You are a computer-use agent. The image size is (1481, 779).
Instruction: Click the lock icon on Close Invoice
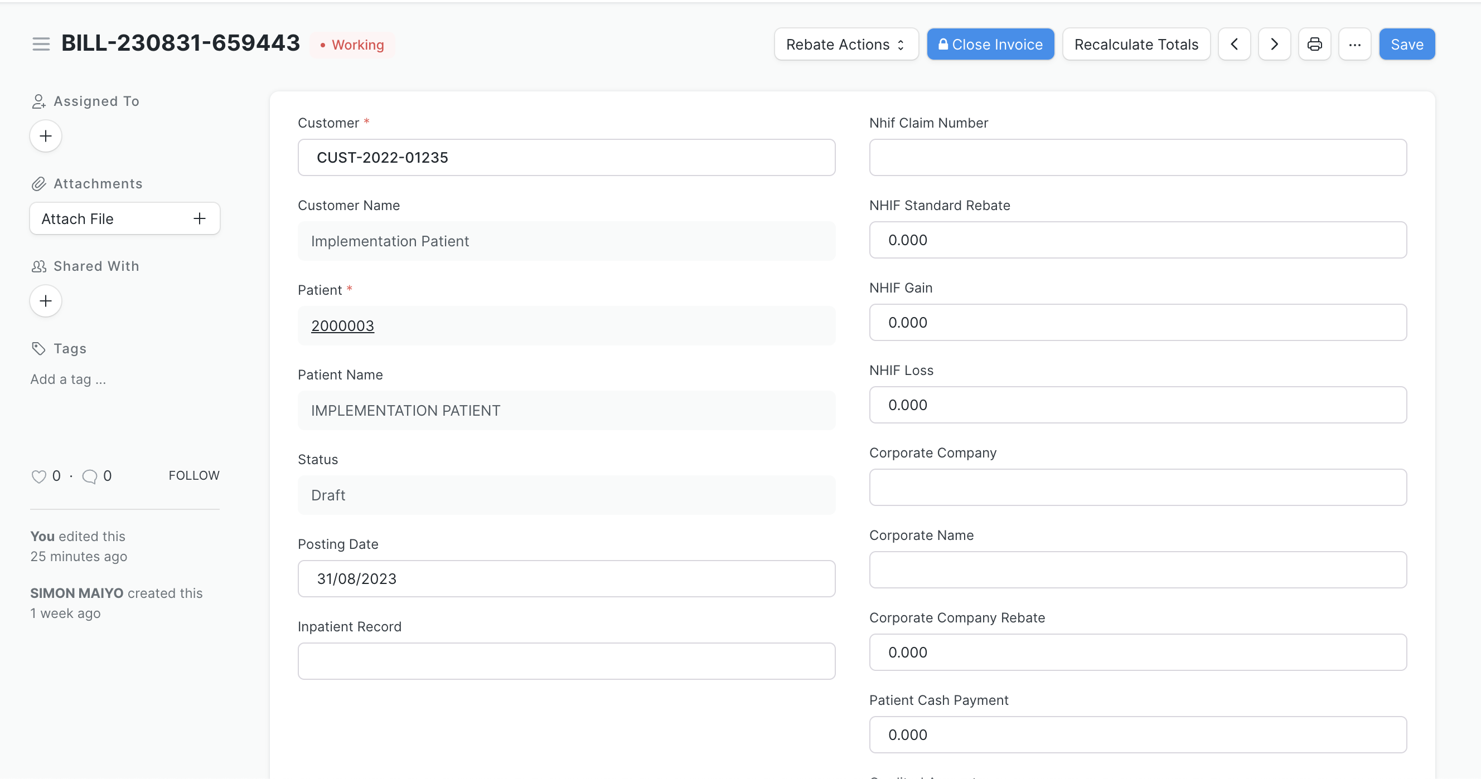[943, 43]
